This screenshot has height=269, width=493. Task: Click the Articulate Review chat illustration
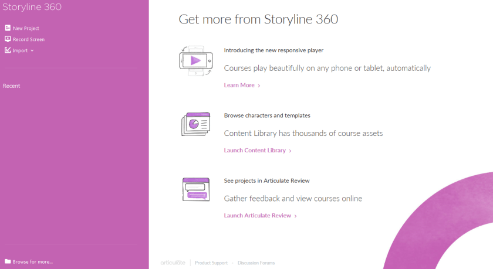[x=196, y=189]
